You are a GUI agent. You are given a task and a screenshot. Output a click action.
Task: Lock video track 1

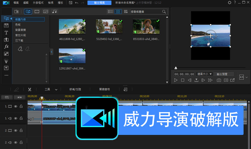coord(21,106)
